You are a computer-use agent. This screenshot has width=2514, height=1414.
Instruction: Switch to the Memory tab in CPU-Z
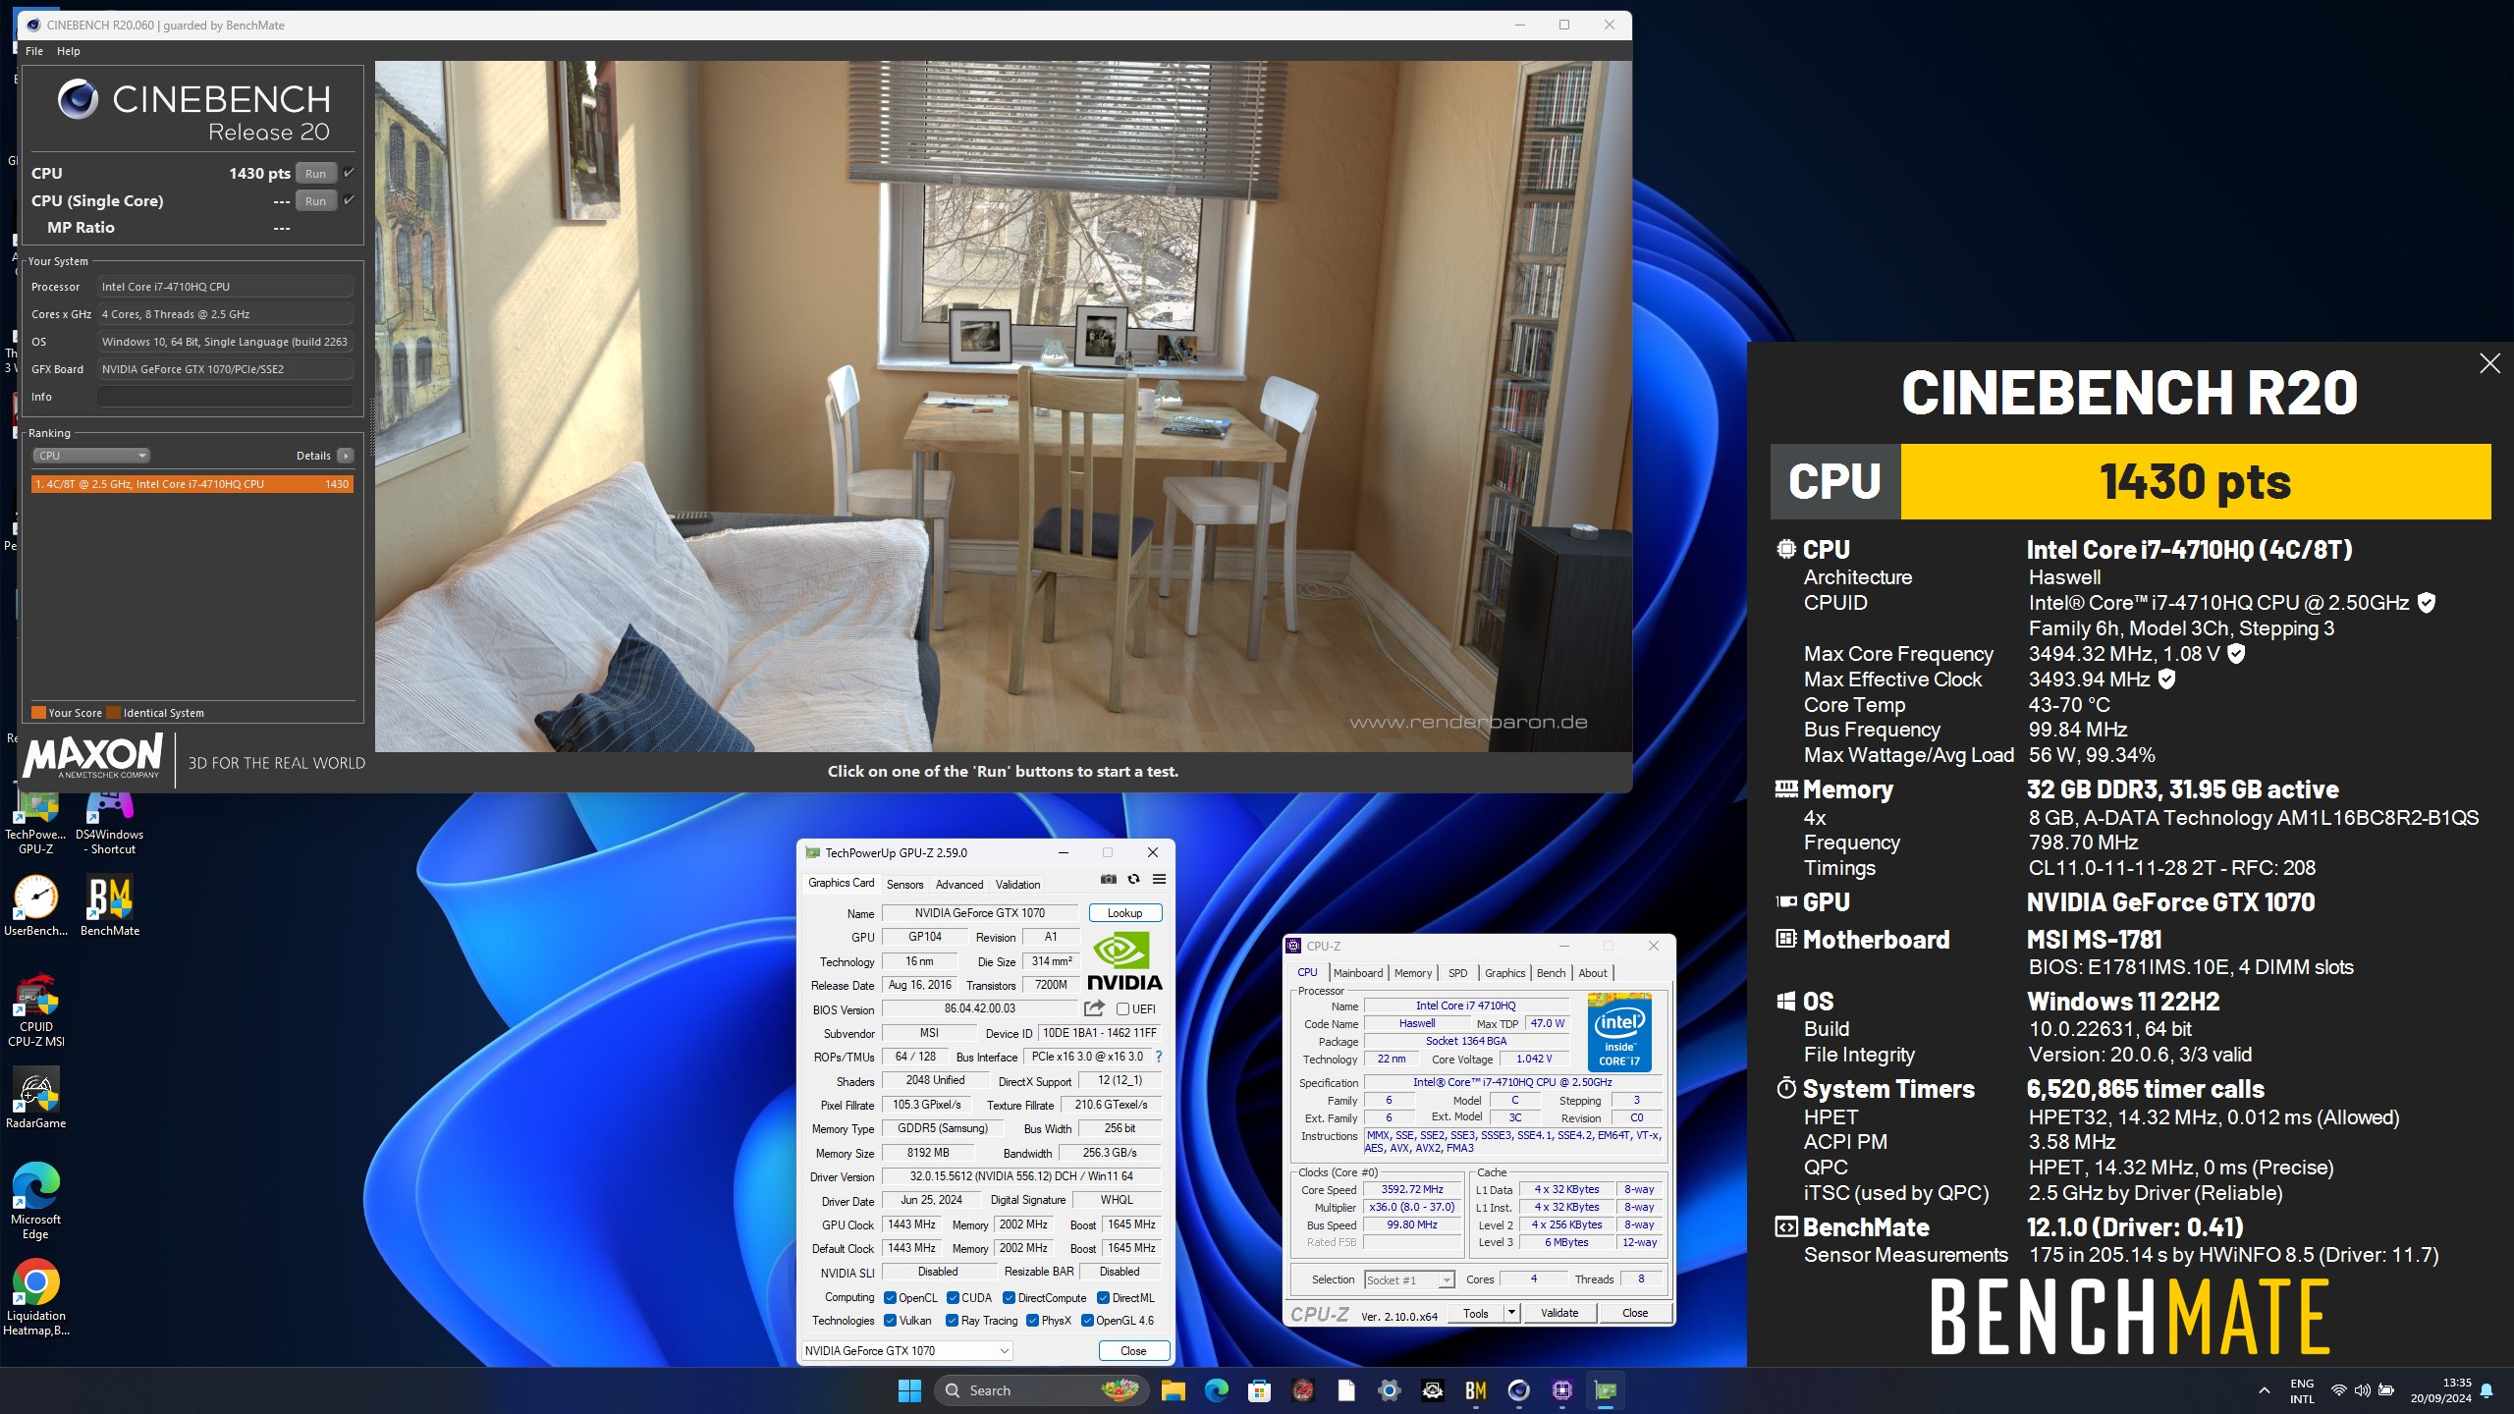[1413, 973]
